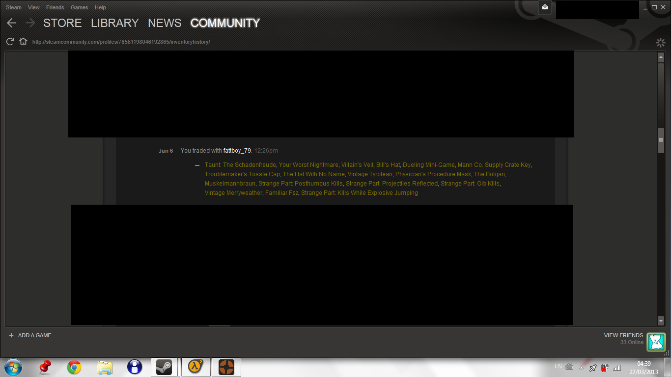Open fattboy_79's profile link

(237, 151)
